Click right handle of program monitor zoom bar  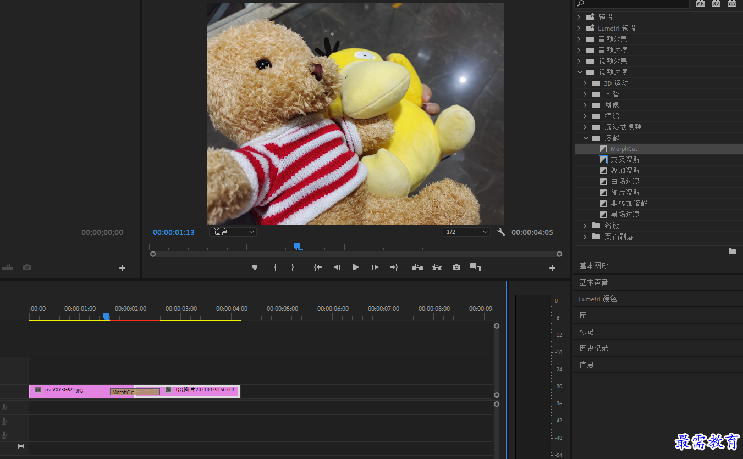coord(559,254)
